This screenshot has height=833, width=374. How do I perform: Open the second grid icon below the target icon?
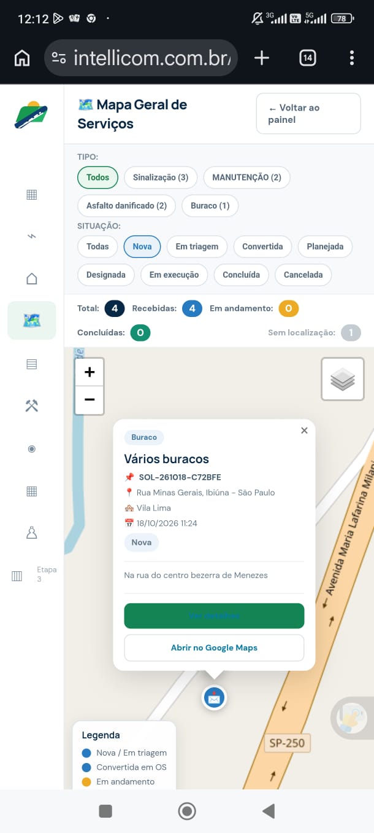pyautogui.click(x=32, y=491)
